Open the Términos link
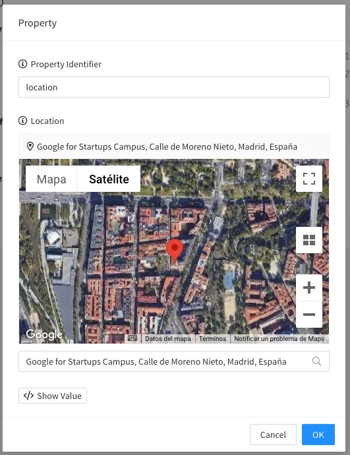 point(212,339)
